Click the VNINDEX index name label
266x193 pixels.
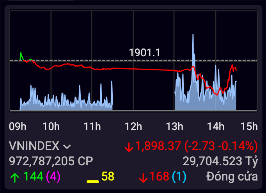click(34, 146)
